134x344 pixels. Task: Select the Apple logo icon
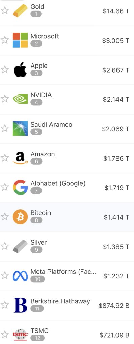pyautogui.click(x=20, y=70)
